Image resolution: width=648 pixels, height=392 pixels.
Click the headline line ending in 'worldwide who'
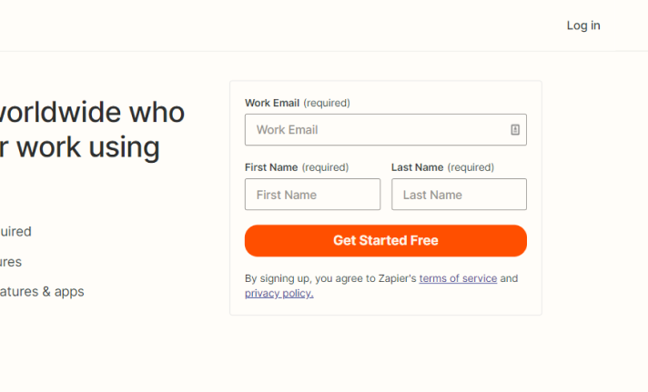(92, 112)
